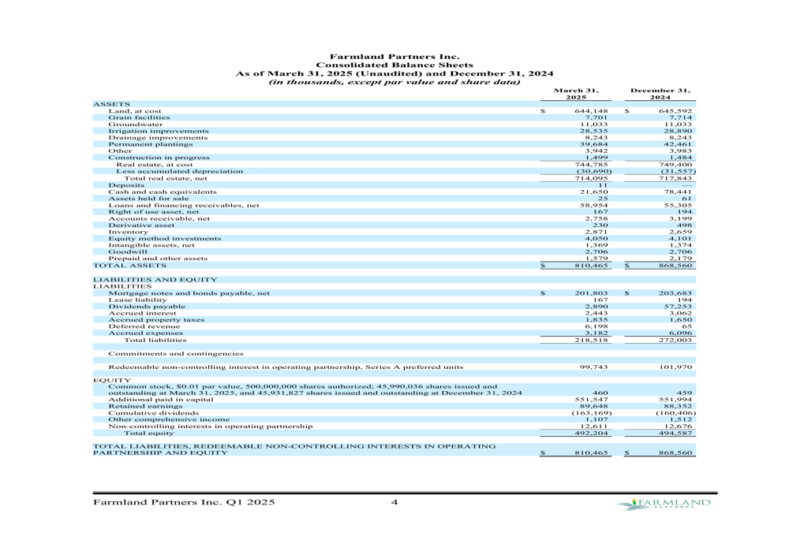
Task: Select the "Accrued expenses" label
Action: tap(145, 333)
